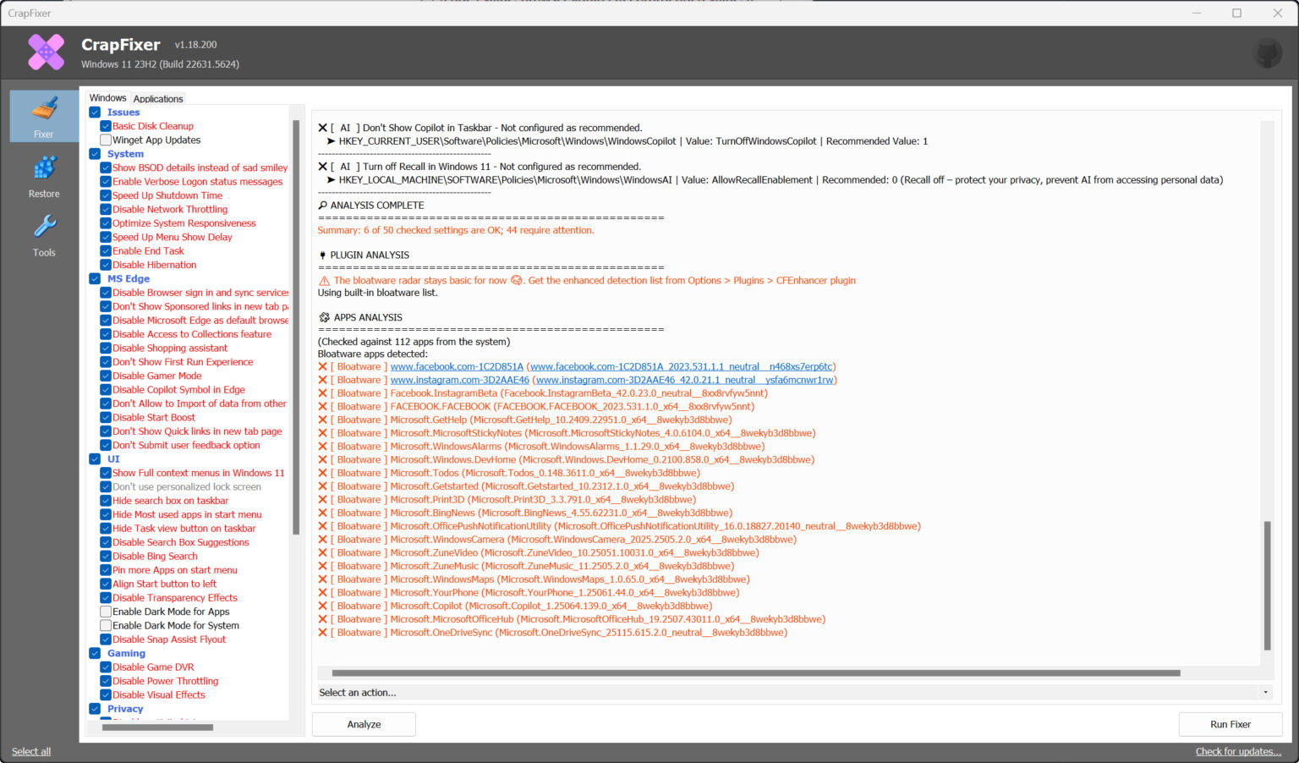Uncheck Disable Game DVR
The image size is (1299, 763).
coord(105,667)
